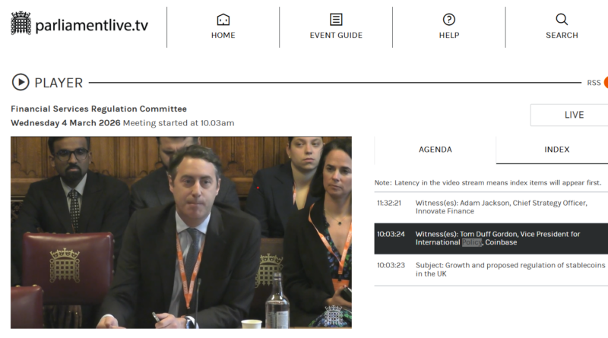
Task: Switch to the AGENDA tab
Action: point(435,150)
